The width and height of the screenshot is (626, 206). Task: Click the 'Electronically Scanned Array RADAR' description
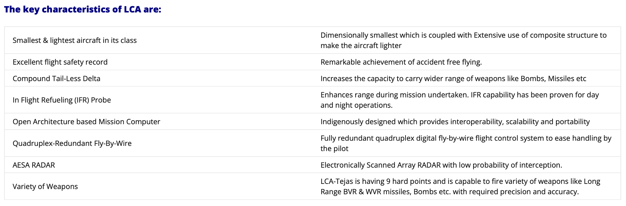point(381,165)
